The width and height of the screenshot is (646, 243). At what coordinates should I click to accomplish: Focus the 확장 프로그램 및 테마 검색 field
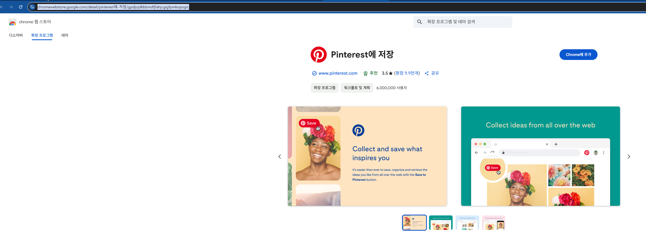click(463, 22)
